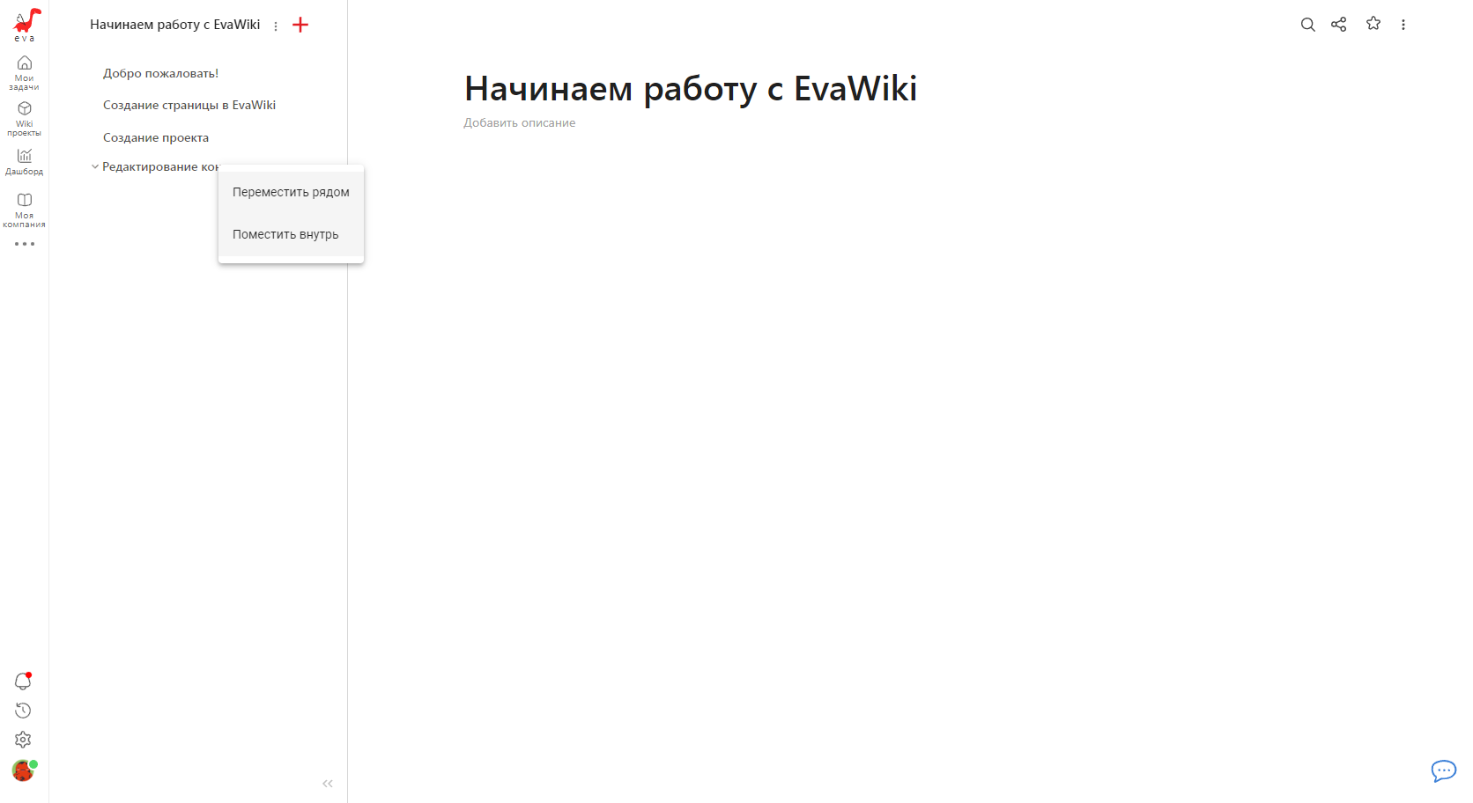Expand more sidebar items via three dots
Image resolution: width=1473 pixels, height=803 pixels.
(24, 244)
